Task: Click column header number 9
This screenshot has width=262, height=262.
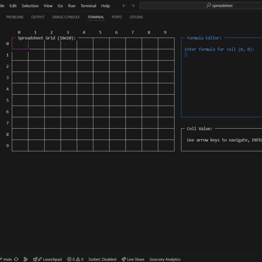Action: pos(165,32)
